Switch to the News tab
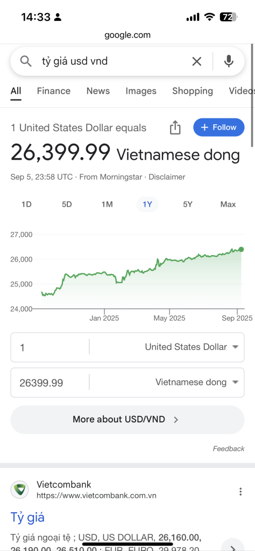 click(x=98, y=91)
